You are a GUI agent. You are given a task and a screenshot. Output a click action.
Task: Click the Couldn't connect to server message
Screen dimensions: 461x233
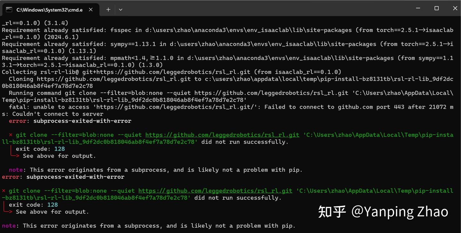pos(53,114)
